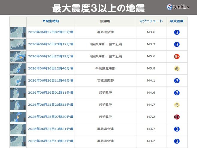Click the M3.7 magnitude value

[x=151, y=129]
